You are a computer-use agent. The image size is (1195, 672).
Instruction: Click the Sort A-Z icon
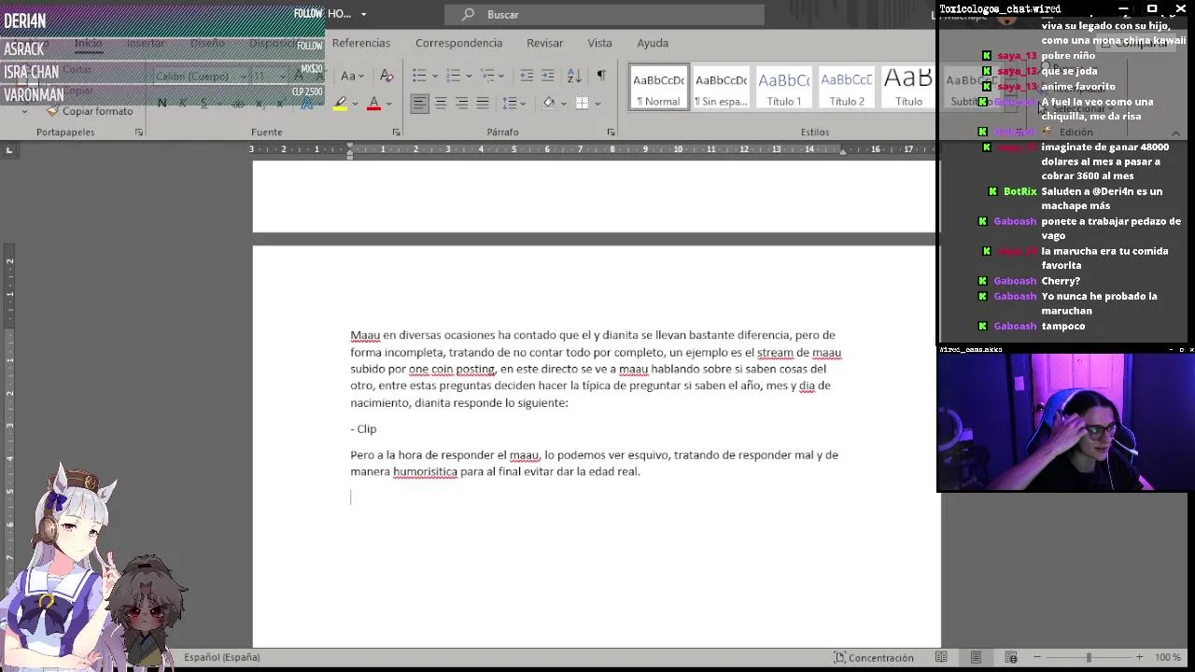pyautogui.click(x=574, y=76)
